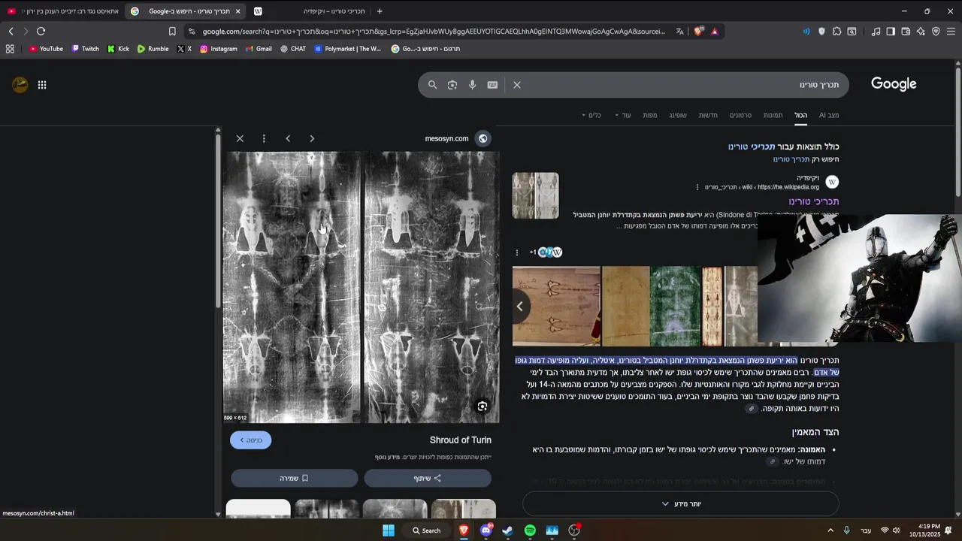The height and width of the screenshot is (541, 962).
Task: Select the הכול results tab
Action: (x=801, y=115)
